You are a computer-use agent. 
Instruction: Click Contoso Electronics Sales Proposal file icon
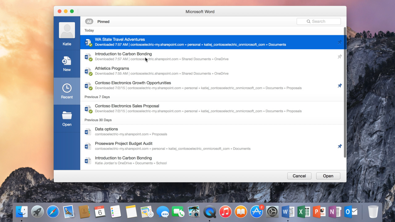tap(88, 109)
